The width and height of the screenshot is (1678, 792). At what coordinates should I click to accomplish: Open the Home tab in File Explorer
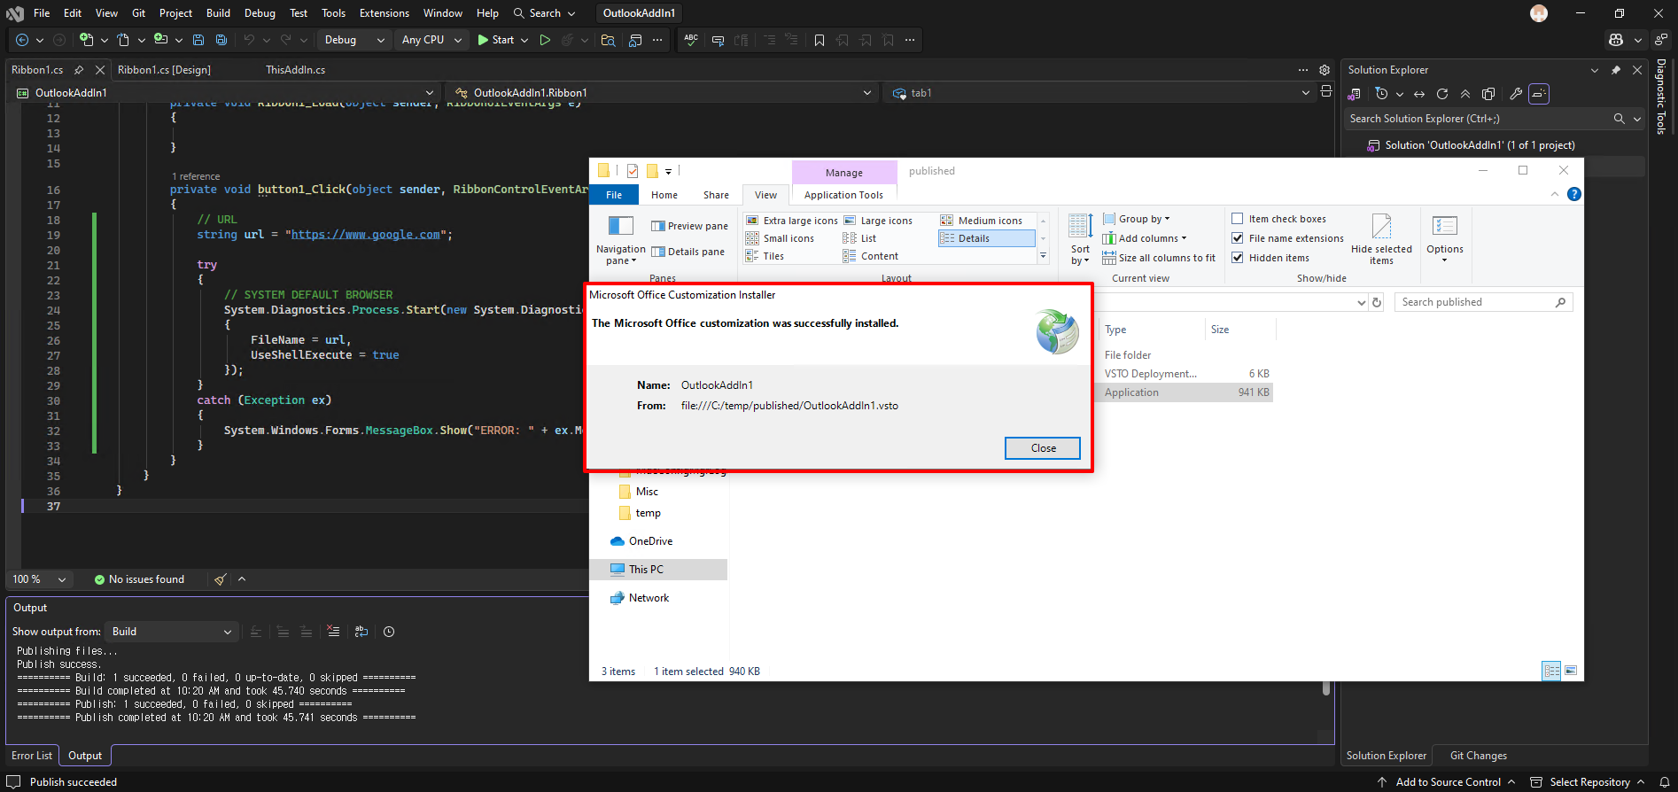click(664, 195)
